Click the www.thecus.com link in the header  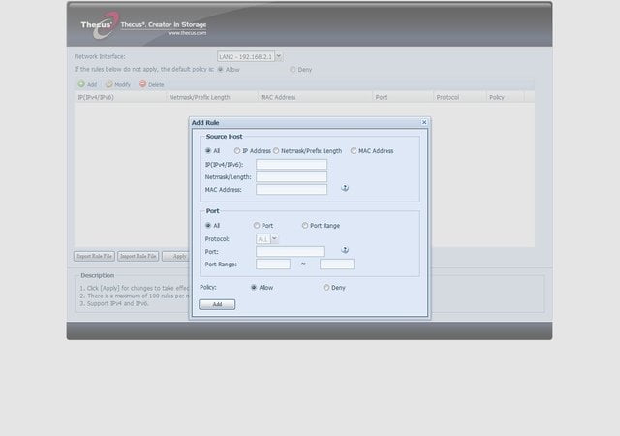click(x=187, y=33)
